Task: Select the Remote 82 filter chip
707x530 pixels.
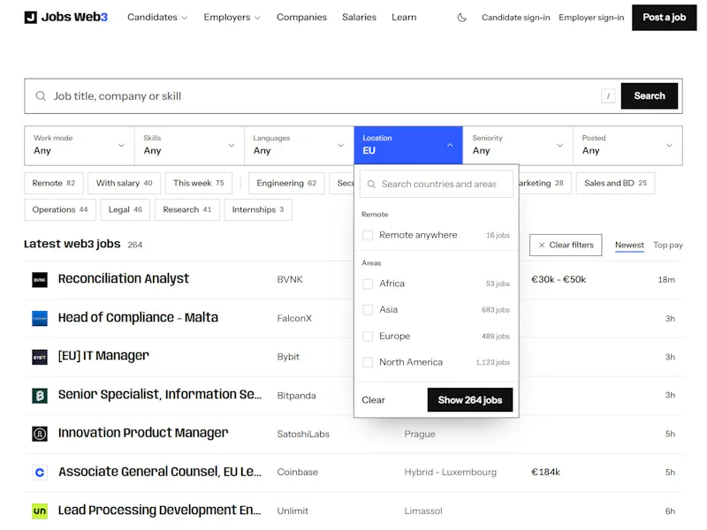Action: click(54, 184)
